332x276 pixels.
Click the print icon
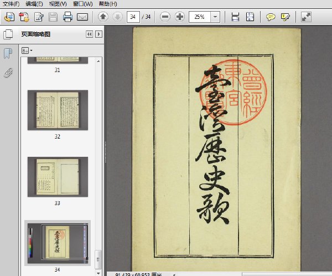[x=68, y=17]
